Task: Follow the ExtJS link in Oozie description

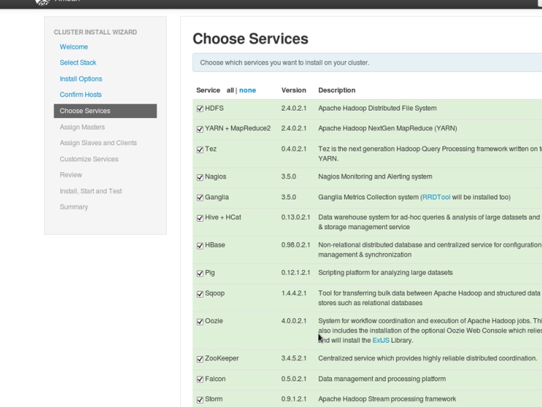Action: [x=381, y=340]
